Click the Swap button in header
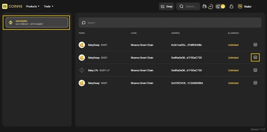The image size is (267, 132). point(166,6)
